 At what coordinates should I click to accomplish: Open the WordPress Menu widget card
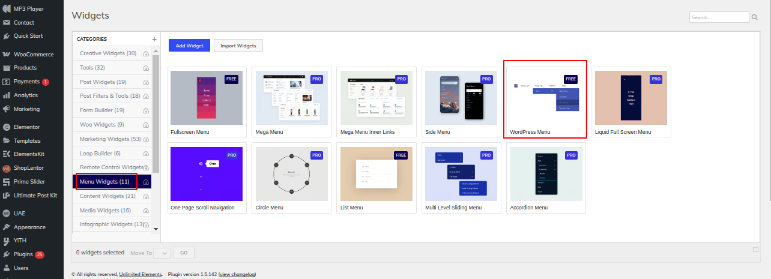click(x=546, y=102)
